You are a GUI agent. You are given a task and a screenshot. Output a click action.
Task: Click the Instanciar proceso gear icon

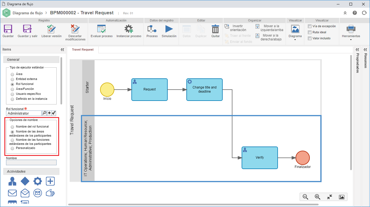[129, 29]
